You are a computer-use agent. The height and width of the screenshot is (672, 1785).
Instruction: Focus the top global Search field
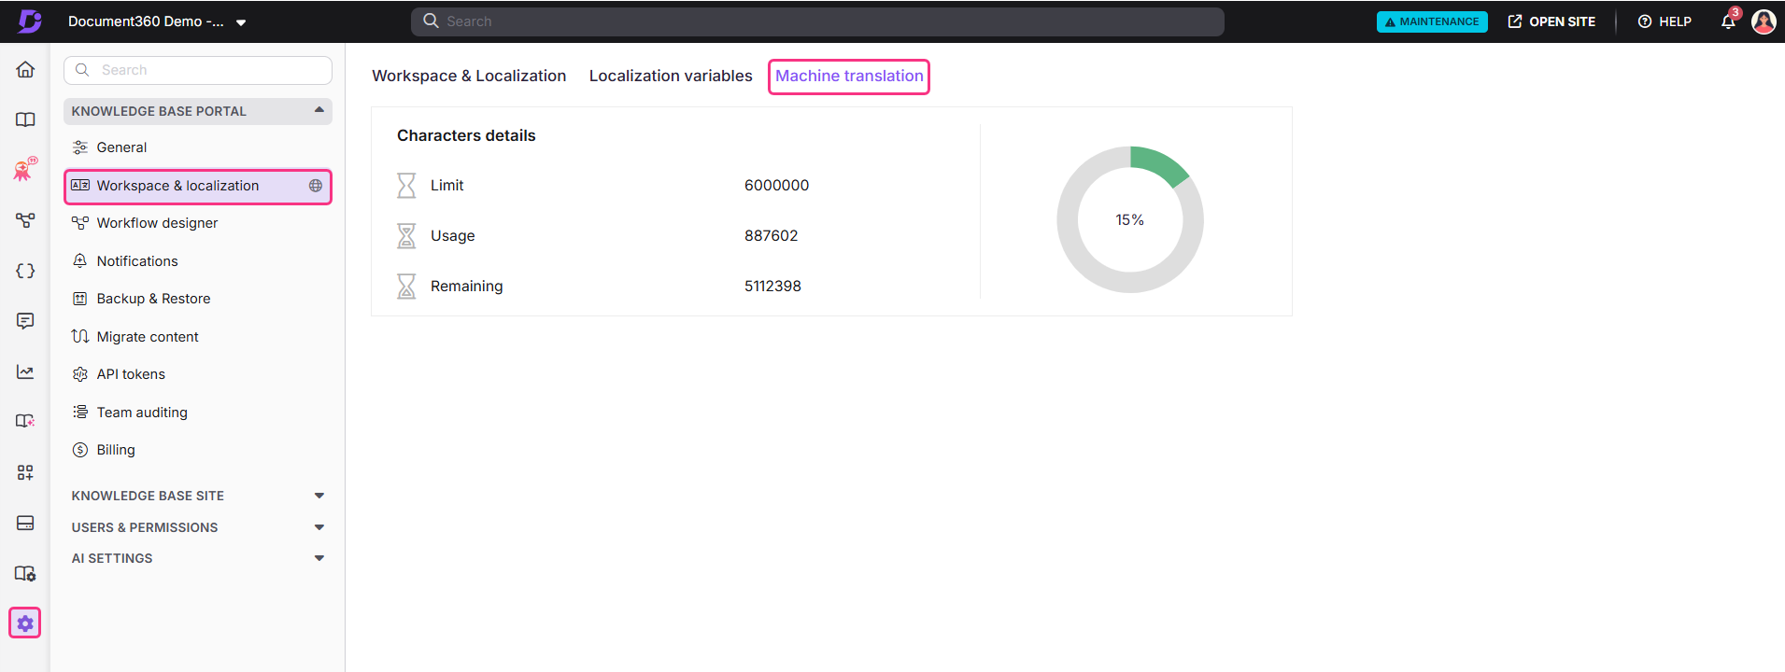817,21
